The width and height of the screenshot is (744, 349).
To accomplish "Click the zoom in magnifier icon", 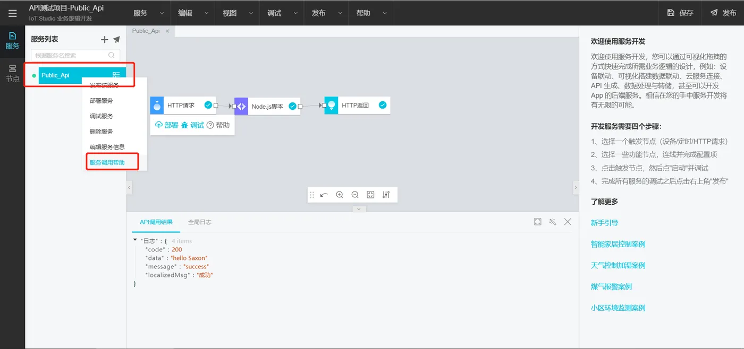I will pyautogui.click(x=340, y=195).
